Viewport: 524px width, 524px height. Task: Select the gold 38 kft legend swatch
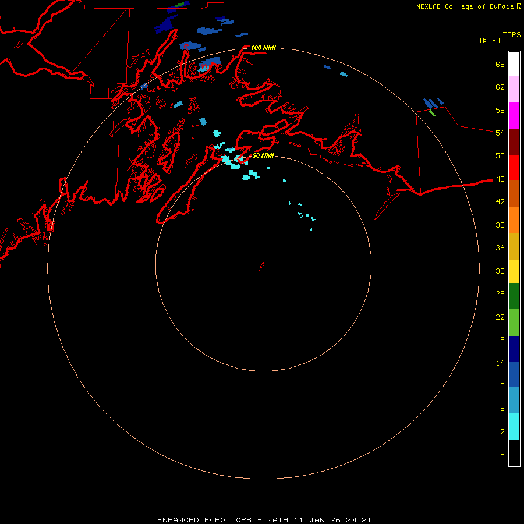pos(514,246)
